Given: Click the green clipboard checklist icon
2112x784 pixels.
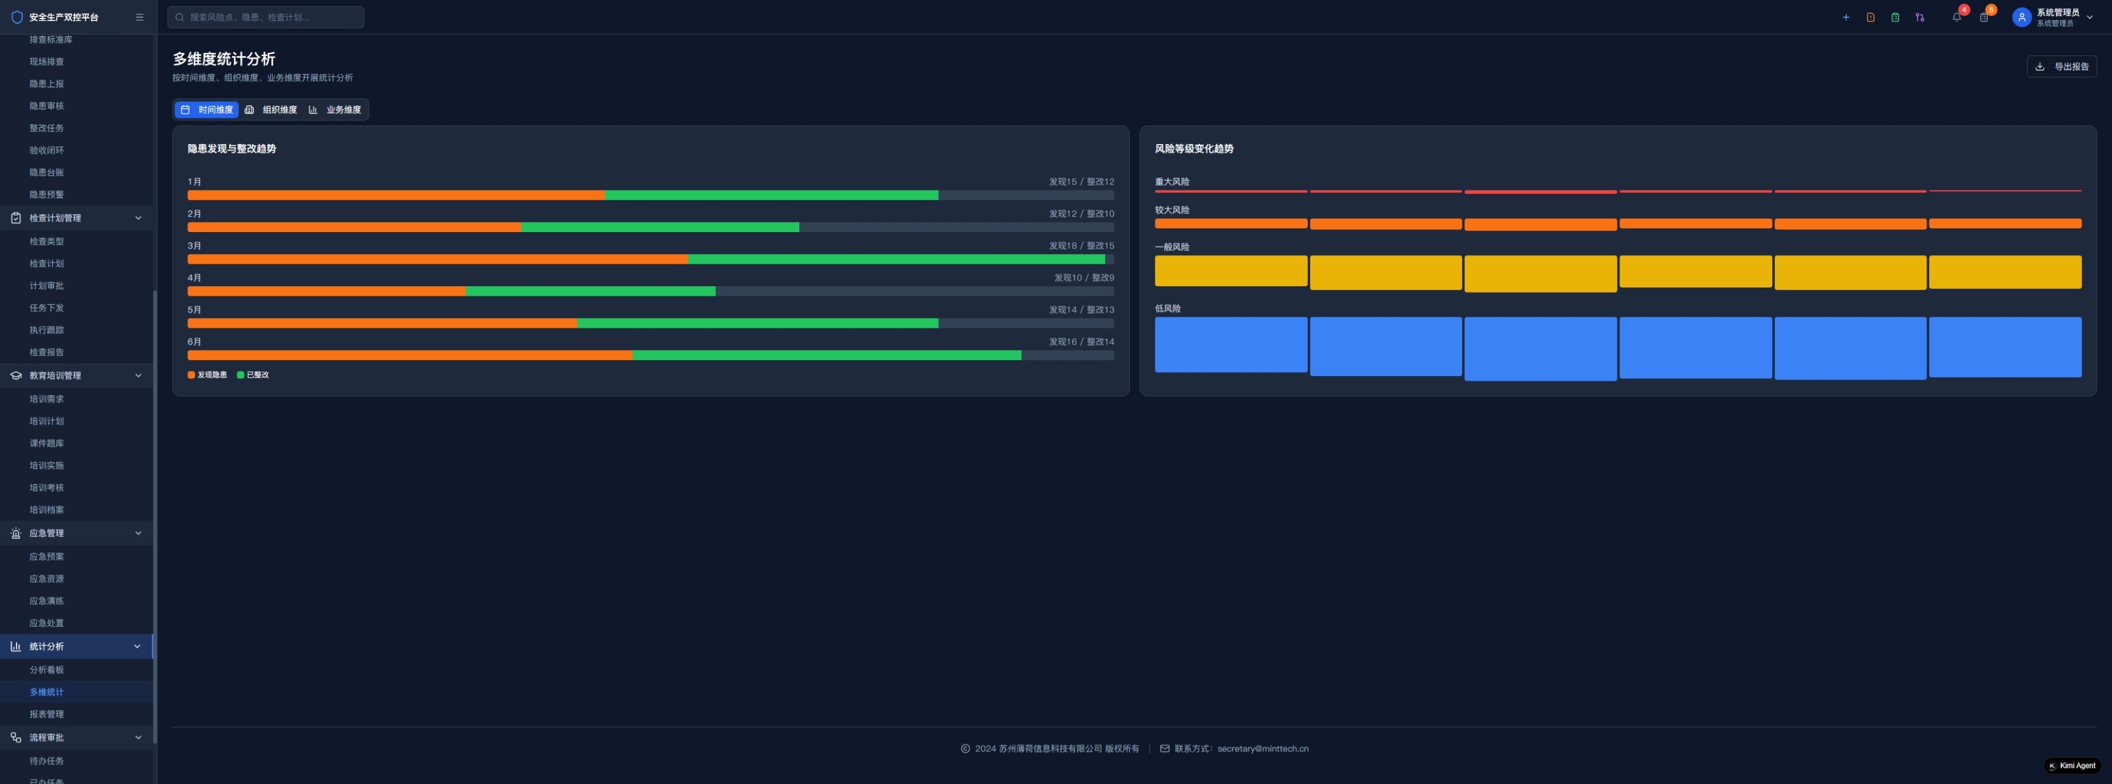Looking at the screenshot, I should click(1895, 17).
